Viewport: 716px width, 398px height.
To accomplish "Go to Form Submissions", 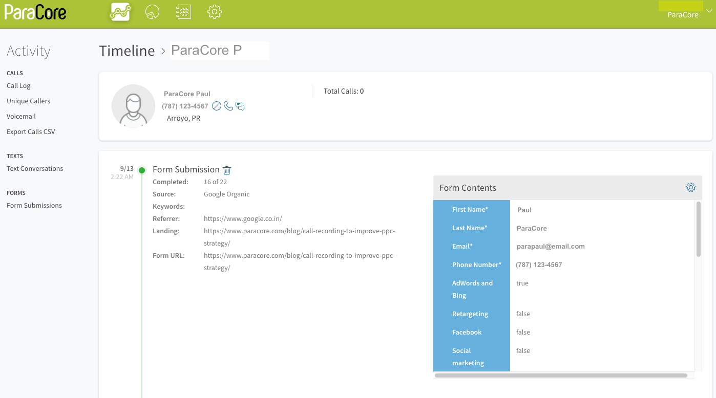I will (34, 206).
